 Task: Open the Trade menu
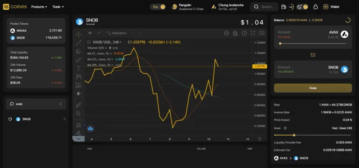point(58,7)
